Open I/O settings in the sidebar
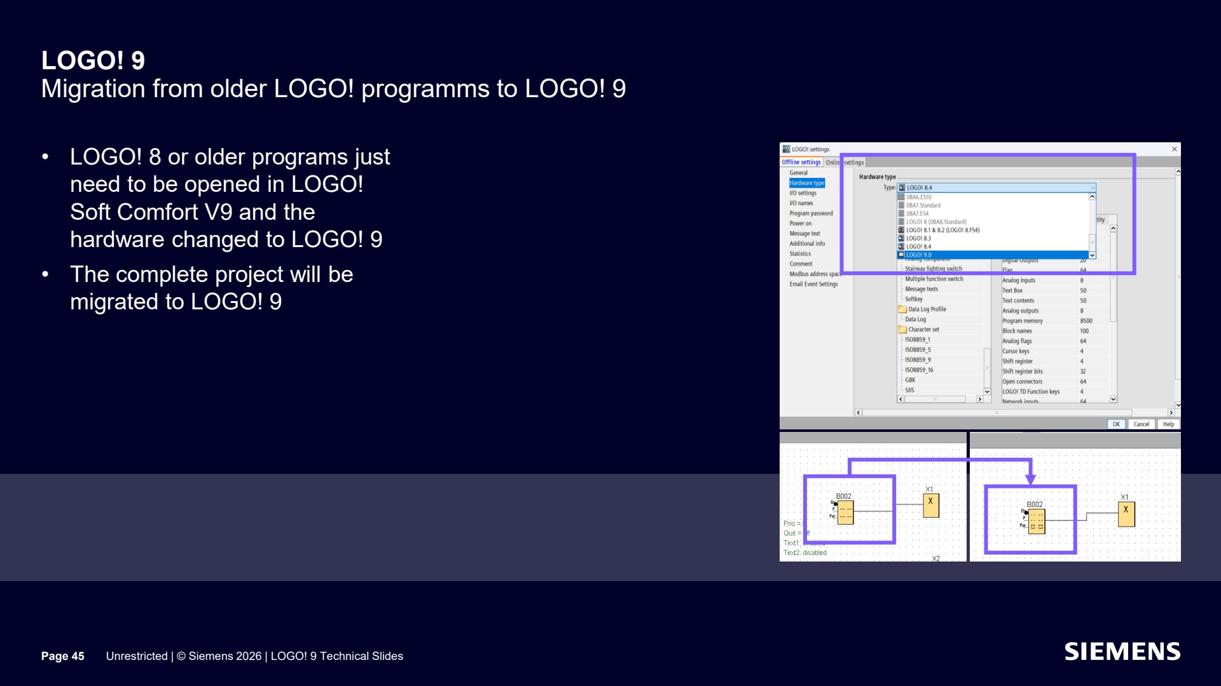1221x686 pixels. (x=803, y=193)
